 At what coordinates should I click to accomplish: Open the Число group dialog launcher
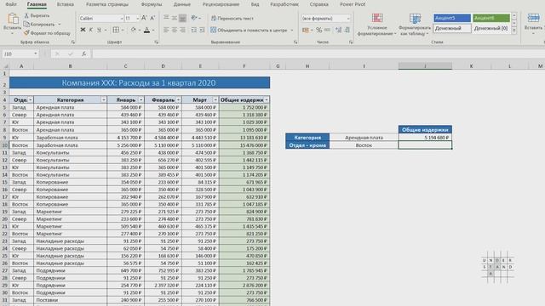[351, 42]
